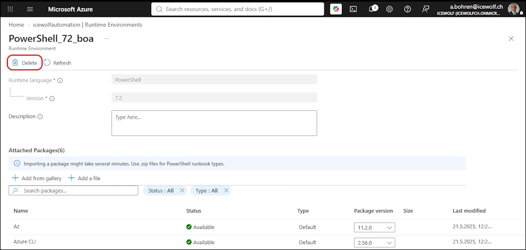
Task: Click Default type of Az row
Action: (x=307, y=227)
